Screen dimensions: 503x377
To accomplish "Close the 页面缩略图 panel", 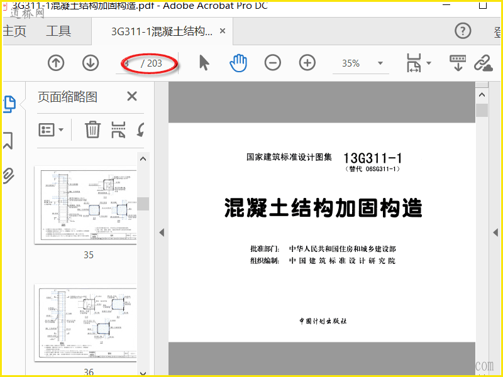I will [132, 96].
